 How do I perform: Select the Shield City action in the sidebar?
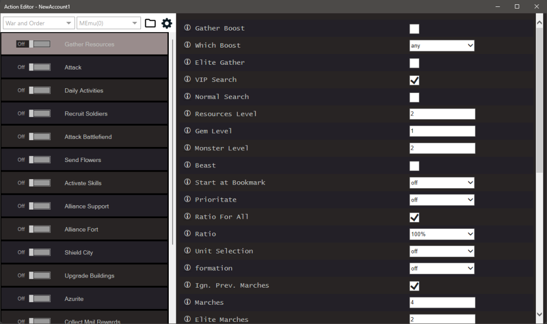pyautogui.click(x=84, y=252)
